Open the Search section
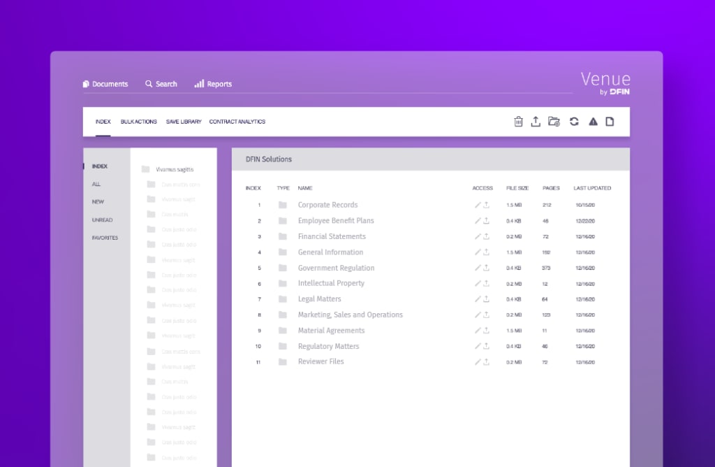 (x=161, y=84)
